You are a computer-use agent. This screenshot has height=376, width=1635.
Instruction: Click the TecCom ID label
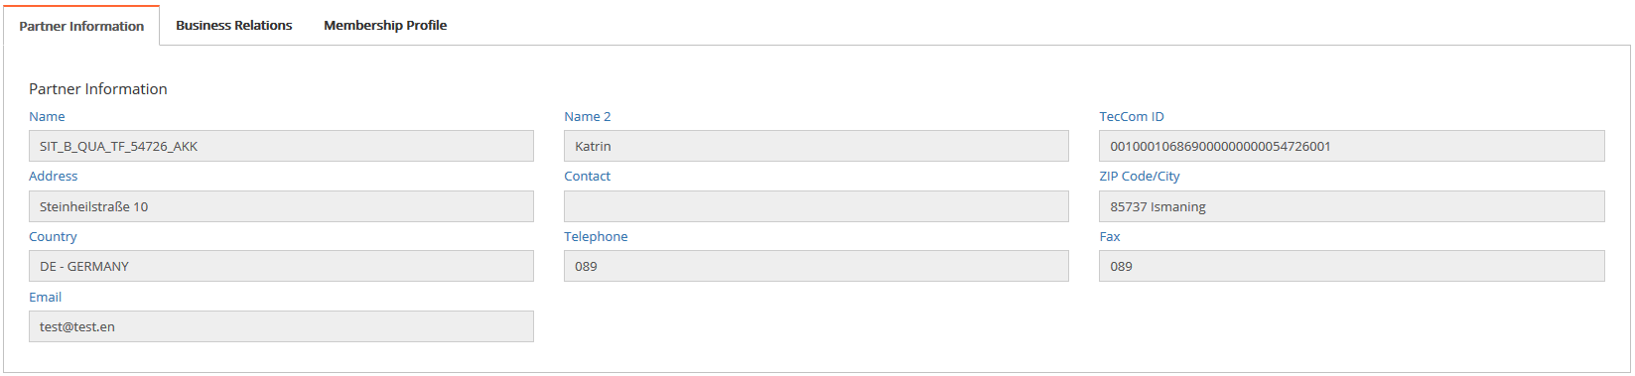point(1132,117)
